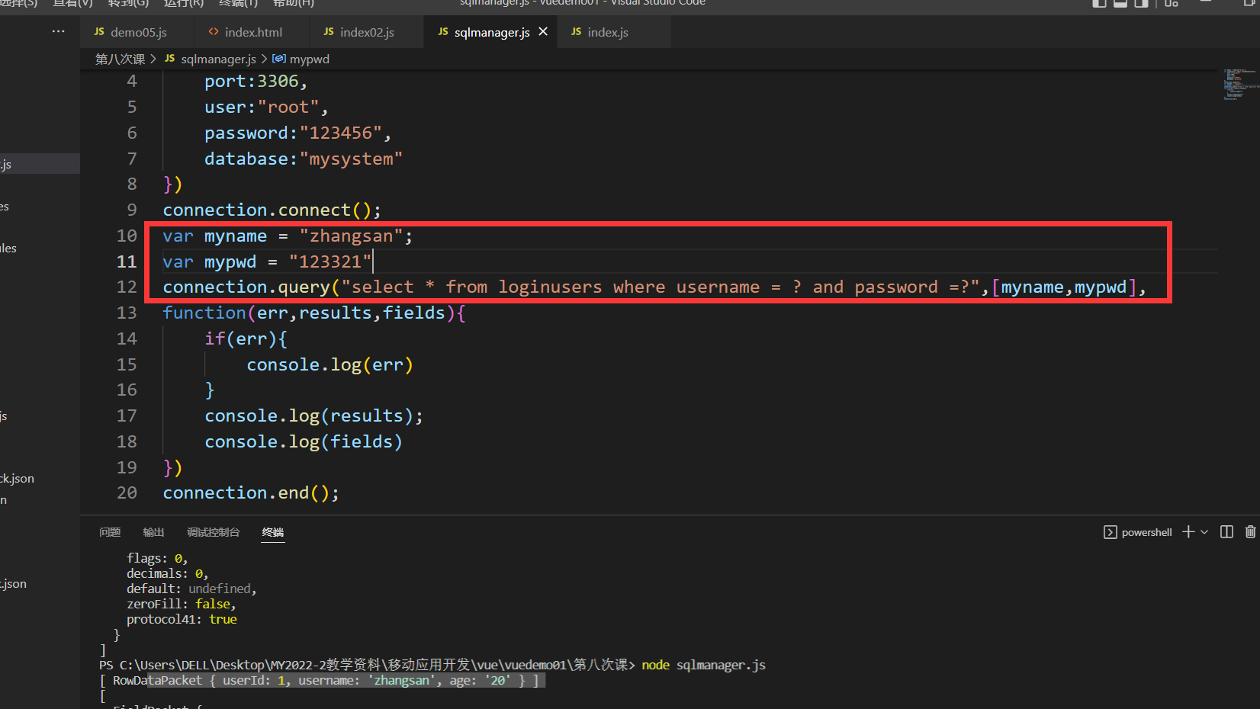Click the password:"123456" code line
Screen dimensions: 1260x709
tap(297, 133)
